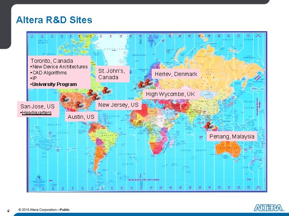Click Australia on the world map
The image size is (289, 216).
tap(228, 148)
